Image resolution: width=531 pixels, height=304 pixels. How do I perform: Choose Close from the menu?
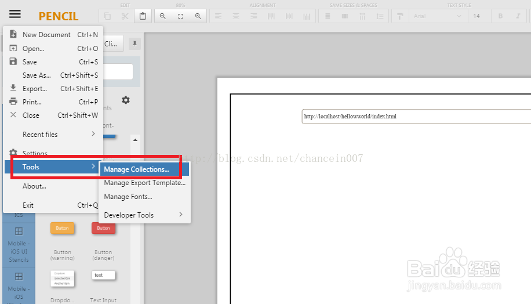point(53,115)
